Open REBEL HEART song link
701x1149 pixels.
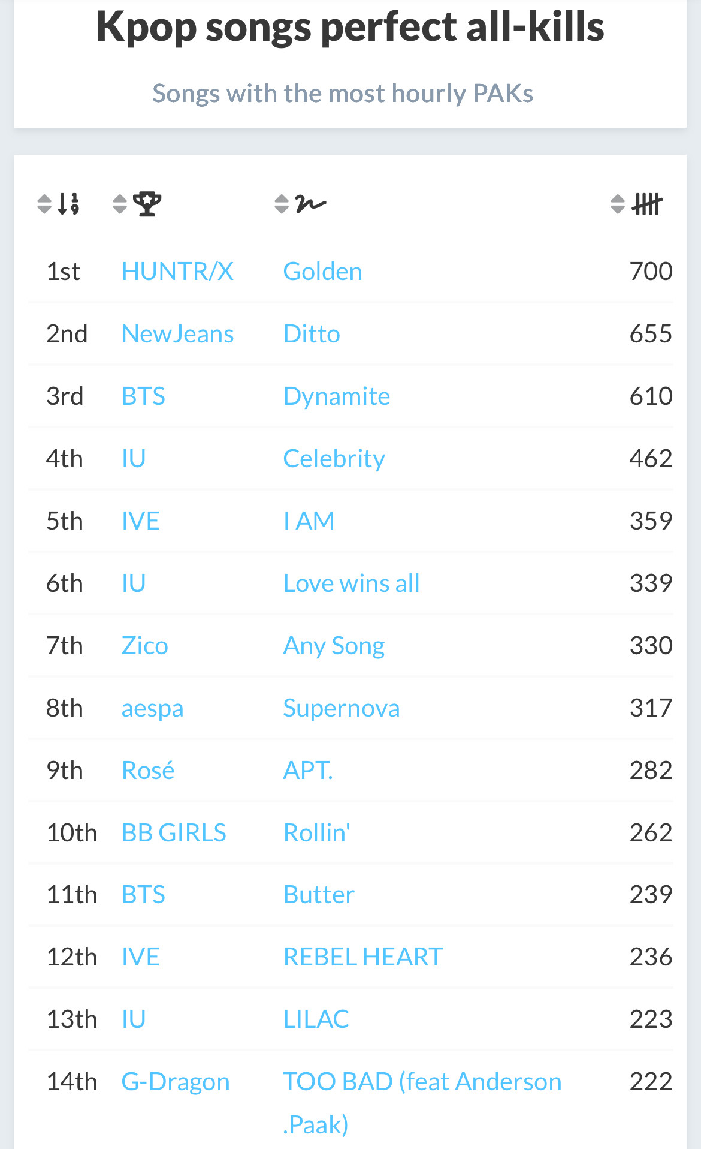pyautogui.click(x=362, y=957)
